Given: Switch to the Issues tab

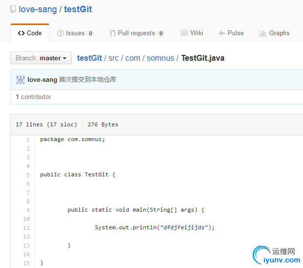Looking at the screenshot, I should [75, 33].
